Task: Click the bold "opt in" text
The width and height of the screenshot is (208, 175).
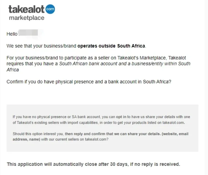Action: click(x=121, y=117)
